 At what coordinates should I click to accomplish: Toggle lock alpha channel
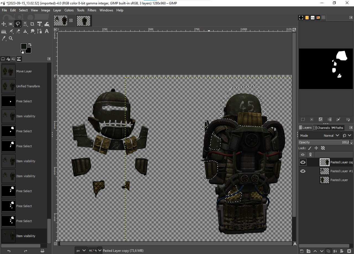pyautogui.click(x=323, y=148)
